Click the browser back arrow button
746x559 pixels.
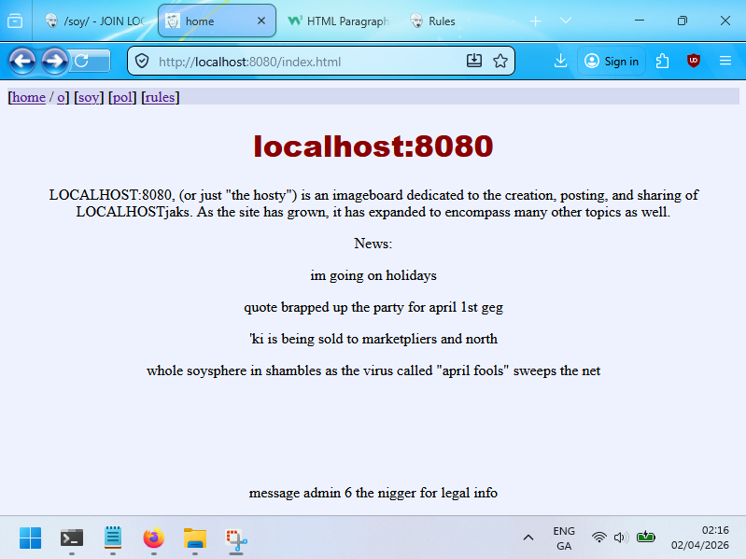[22, 62]
